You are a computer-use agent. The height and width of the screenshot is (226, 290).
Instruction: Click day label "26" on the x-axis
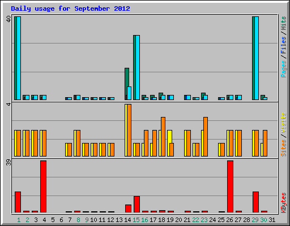tap(229, 220)
